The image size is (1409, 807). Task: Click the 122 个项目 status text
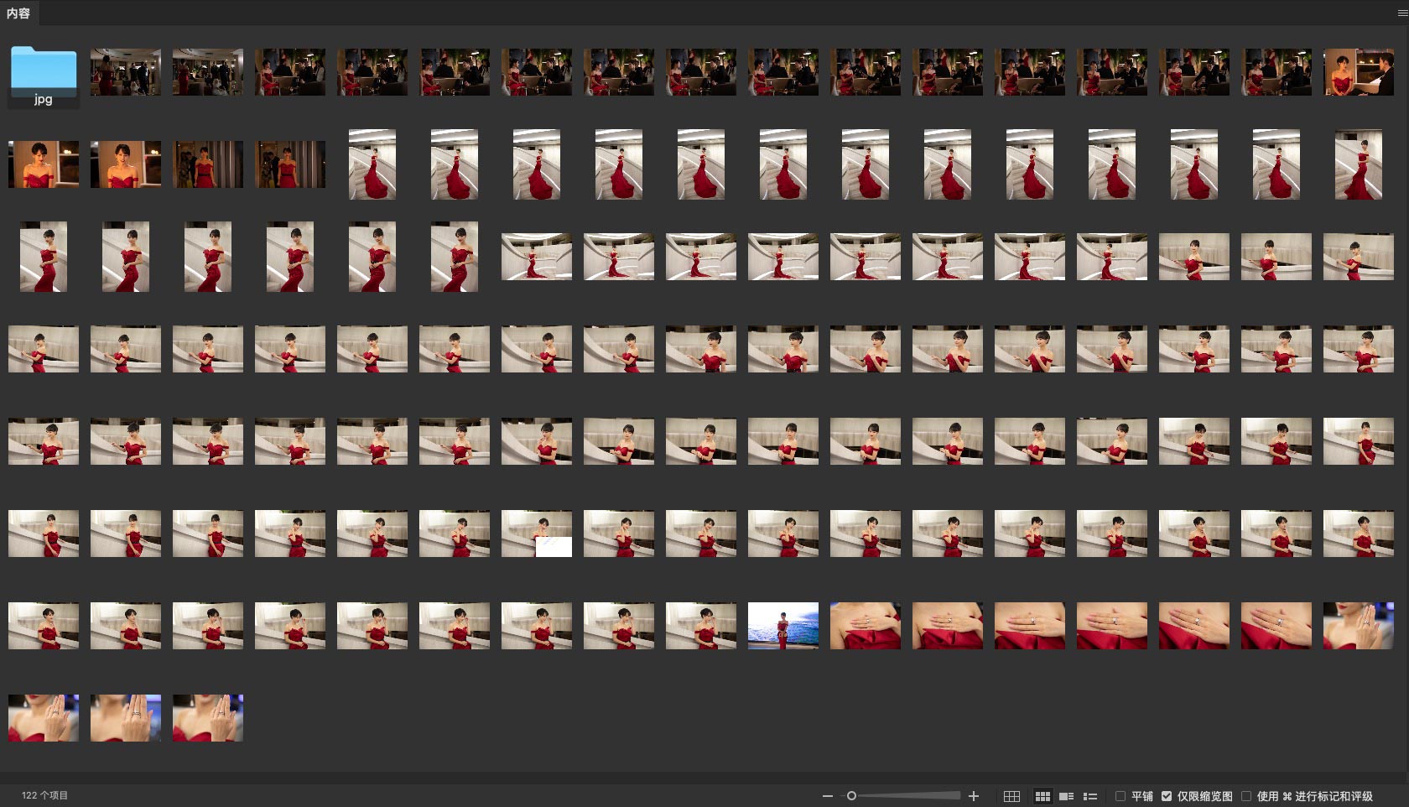[45, 795]
